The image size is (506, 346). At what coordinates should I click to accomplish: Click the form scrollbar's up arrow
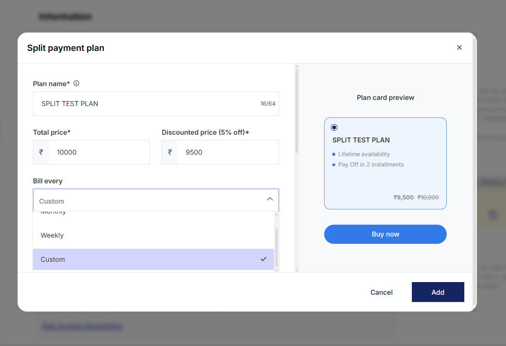click(x=297, y=66)
